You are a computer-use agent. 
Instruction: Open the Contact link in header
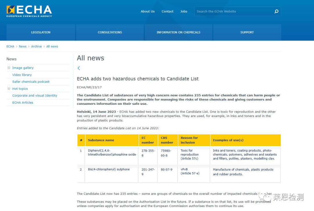click(167, 11)
